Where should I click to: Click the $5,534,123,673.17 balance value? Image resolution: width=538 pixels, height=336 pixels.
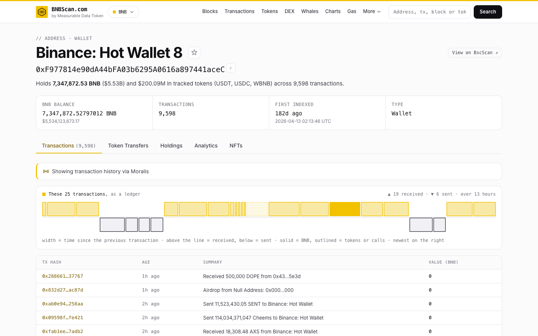(61, 121)
